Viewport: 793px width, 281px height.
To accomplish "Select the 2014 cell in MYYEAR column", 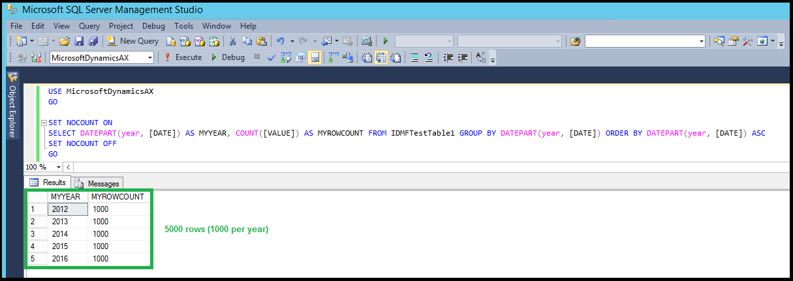I will 67,234.
